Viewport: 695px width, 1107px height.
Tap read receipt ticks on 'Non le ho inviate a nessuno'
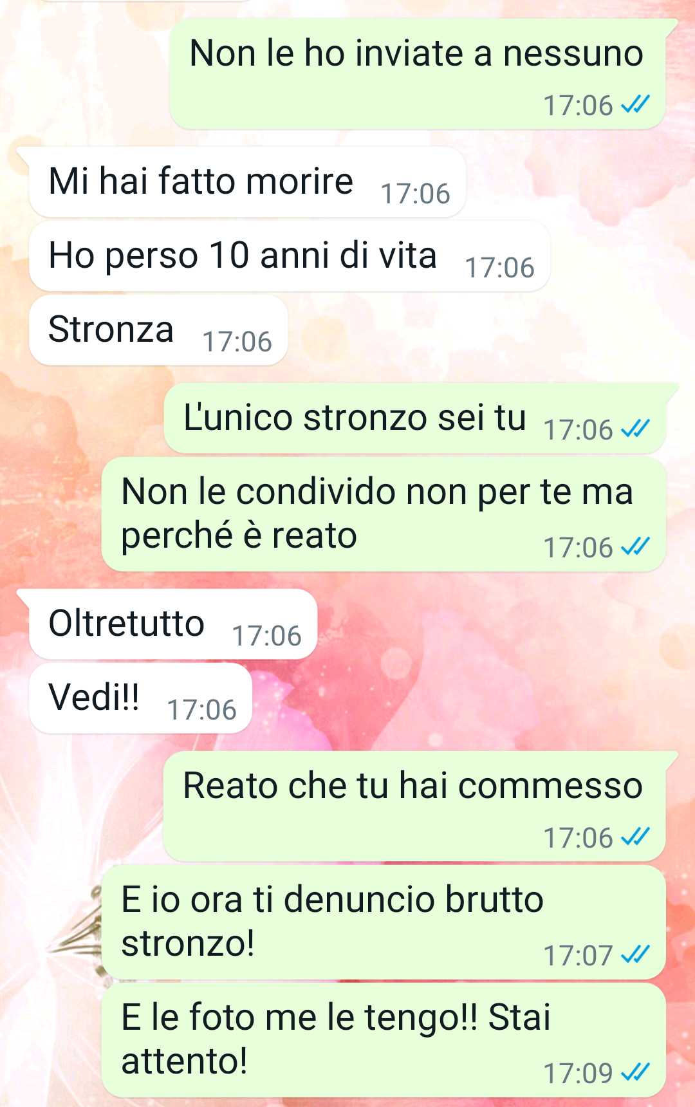coord(635,104)
